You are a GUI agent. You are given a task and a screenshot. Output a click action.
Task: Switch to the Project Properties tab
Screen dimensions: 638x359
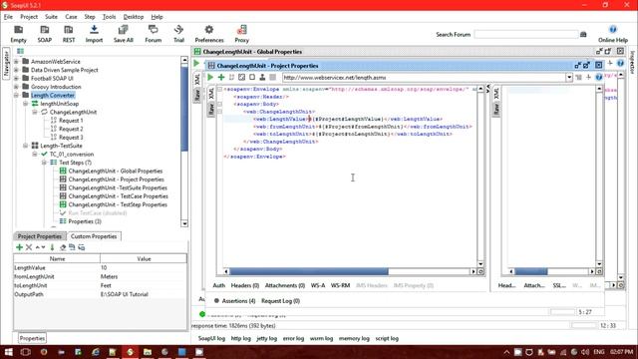click(x=40, y=236)
